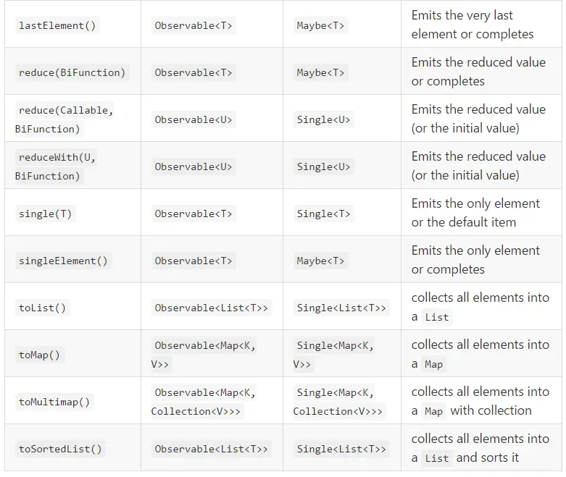Select Single<T> in the single(T) row
This screenshot has width=566, height=477.
click(323, 214)
